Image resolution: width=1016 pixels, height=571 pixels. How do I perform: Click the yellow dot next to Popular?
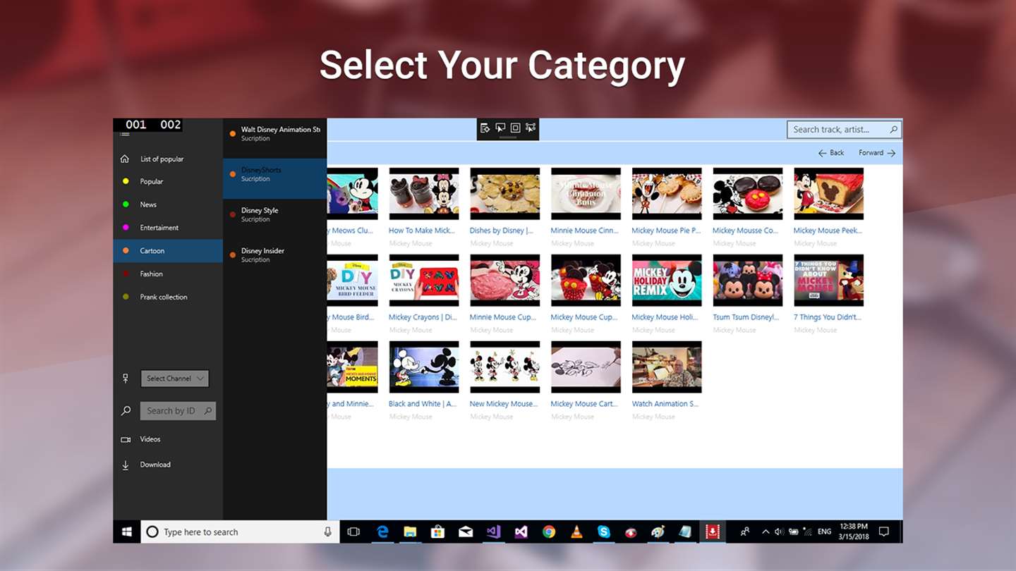tap(126, 181)
